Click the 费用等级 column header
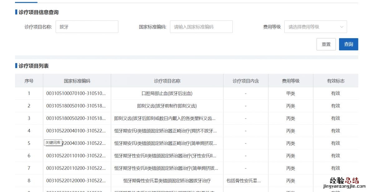 [x=291, y=81]
